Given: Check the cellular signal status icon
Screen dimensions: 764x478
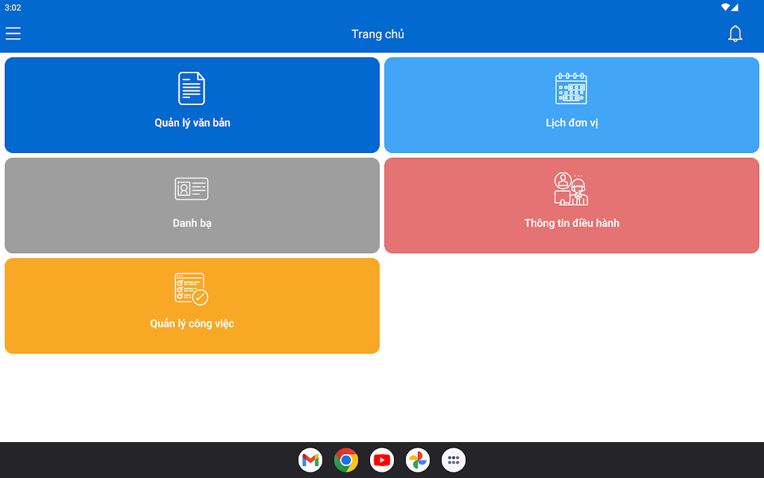Looking at the screenshot, I should [735, 8].
